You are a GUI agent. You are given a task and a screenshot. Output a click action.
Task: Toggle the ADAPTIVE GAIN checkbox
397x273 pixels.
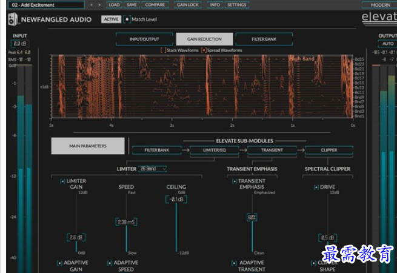point(59,263)
